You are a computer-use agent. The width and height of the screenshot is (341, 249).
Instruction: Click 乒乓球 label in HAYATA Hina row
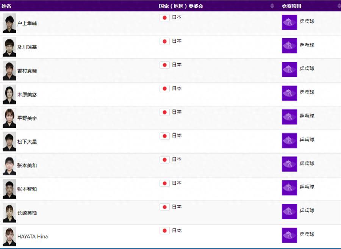(x=307, y=234)
